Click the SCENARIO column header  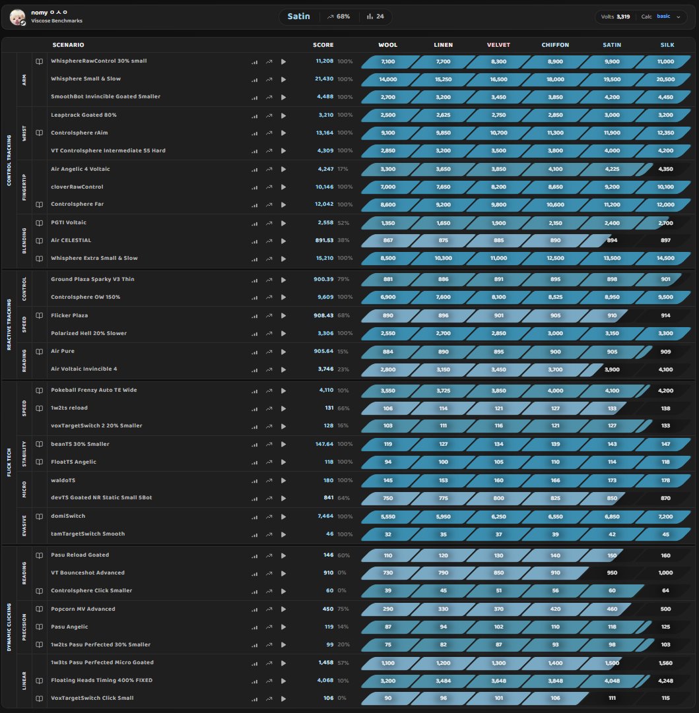68,45
